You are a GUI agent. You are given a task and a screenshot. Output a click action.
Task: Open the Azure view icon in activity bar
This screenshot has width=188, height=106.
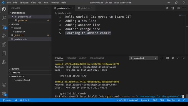click(4, 62)
